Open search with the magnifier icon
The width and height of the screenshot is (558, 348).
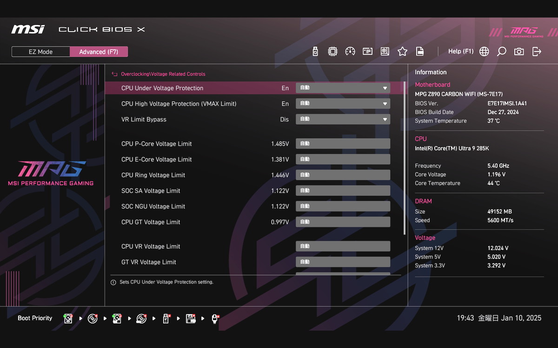click(x=501, y=52)
